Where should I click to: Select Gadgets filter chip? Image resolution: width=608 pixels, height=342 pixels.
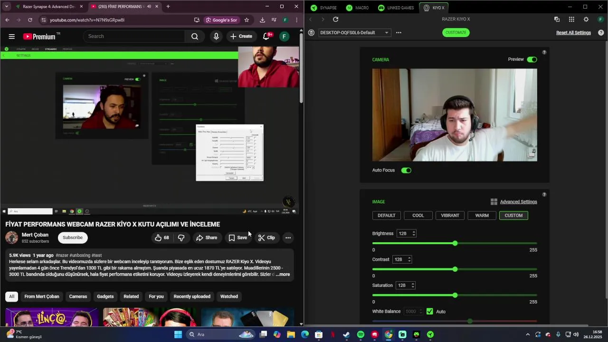point(105,296)
